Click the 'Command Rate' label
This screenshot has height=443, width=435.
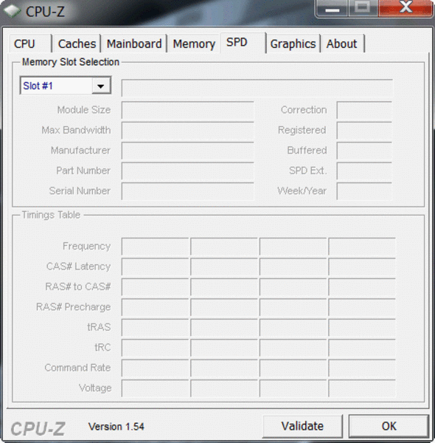tap(77, 368)
